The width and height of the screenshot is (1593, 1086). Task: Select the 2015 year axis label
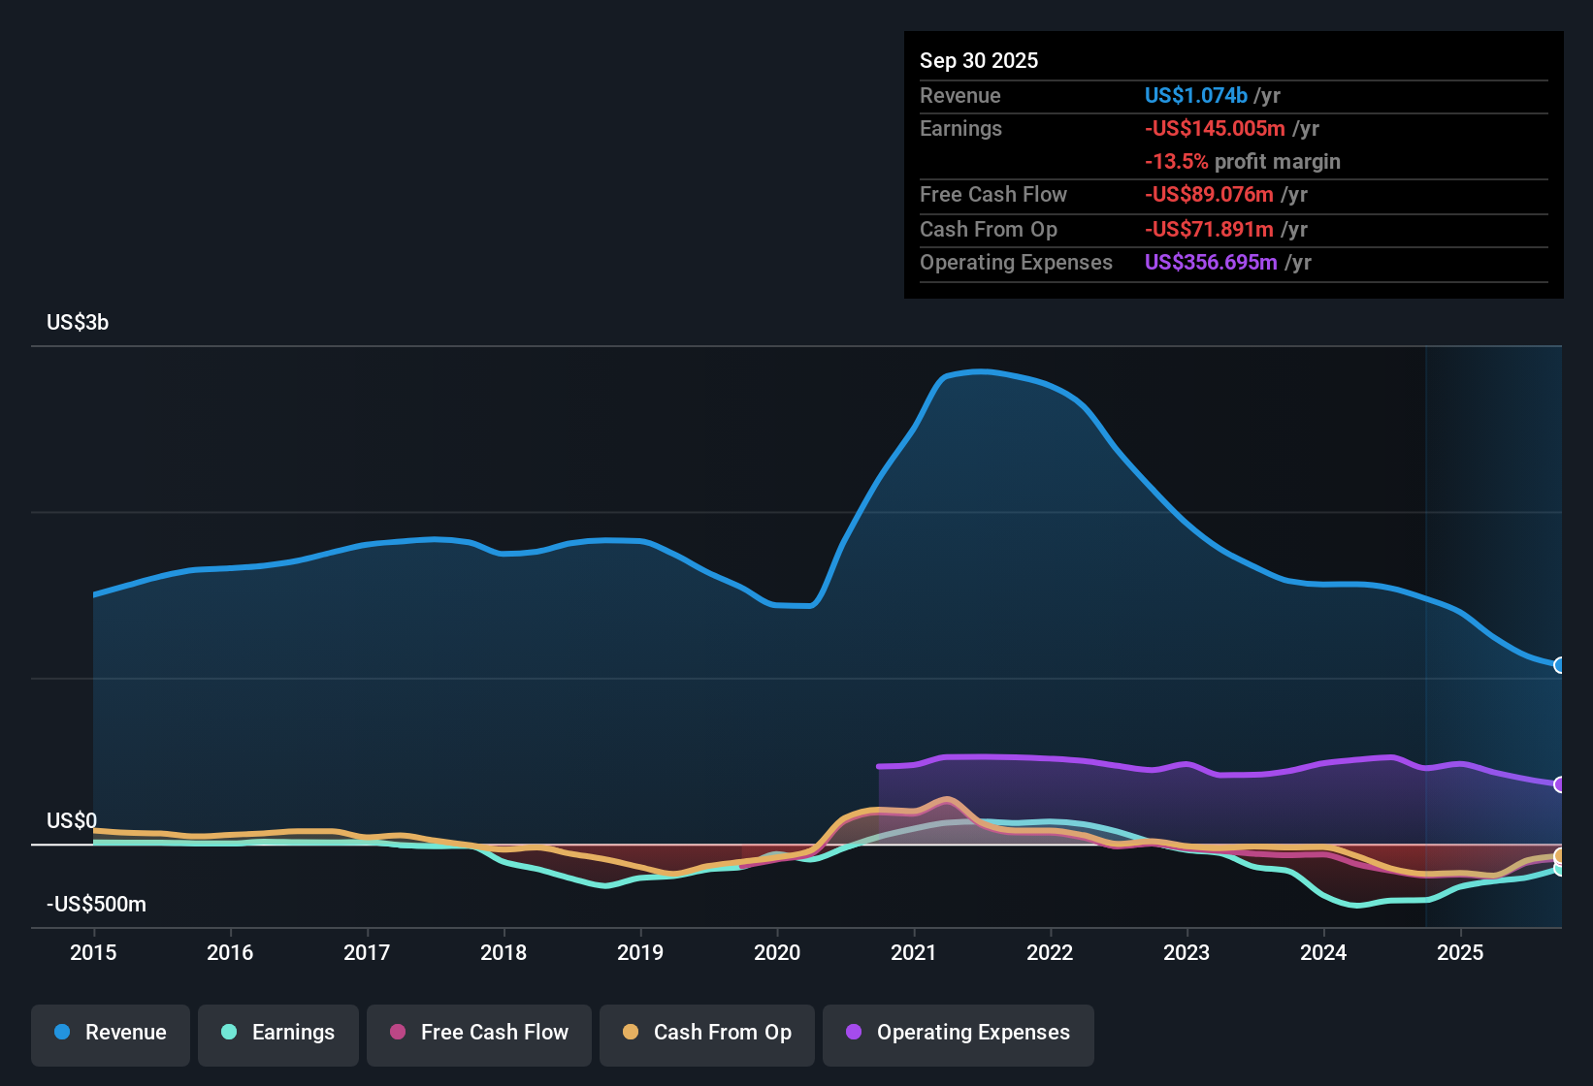click(x=93, y=953)
